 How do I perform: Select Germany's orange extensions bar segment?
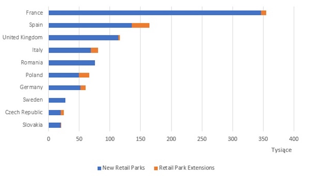[x=83, y=88]
